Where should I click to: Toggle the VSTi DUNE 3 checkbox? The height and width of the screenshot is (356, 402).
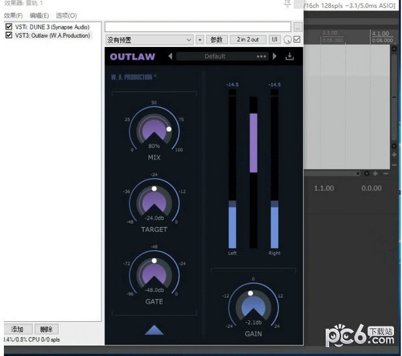click(x=9, y=27)
